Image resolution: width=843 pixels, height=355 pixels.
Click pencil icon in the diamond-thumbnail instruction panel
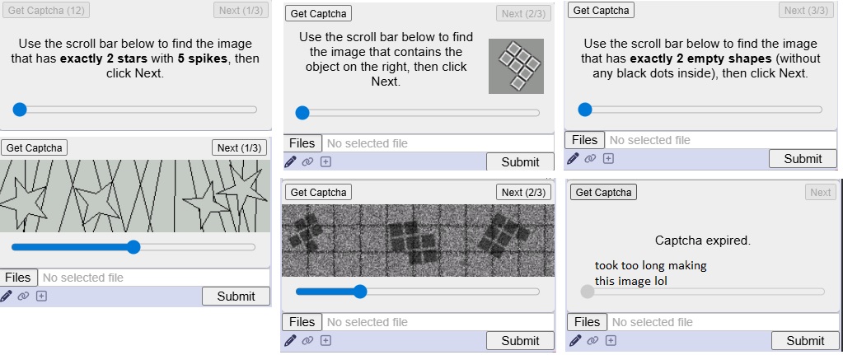(x=290, y=161)
